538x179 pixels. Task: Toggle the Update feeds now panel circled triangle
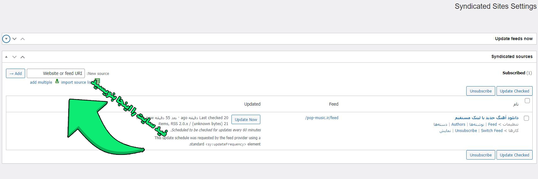point(6,39)
